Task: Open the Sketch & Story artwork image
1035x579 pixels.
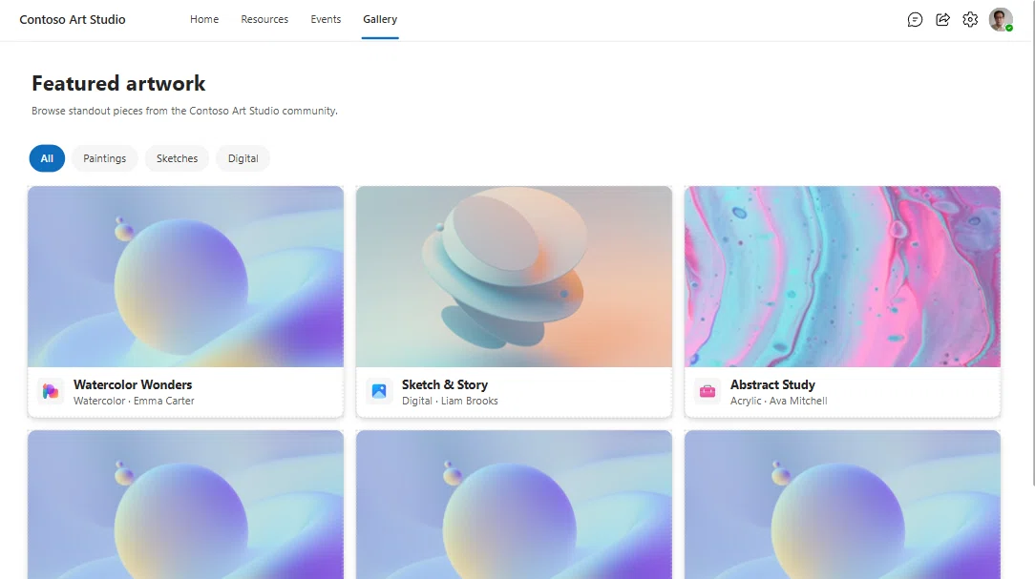Action: coord(515,277)
